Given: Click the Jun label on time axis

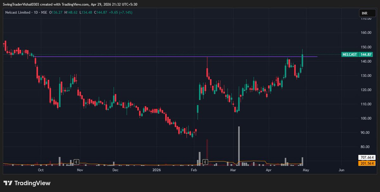Looking at the screenshot, I should pos(341,170).
